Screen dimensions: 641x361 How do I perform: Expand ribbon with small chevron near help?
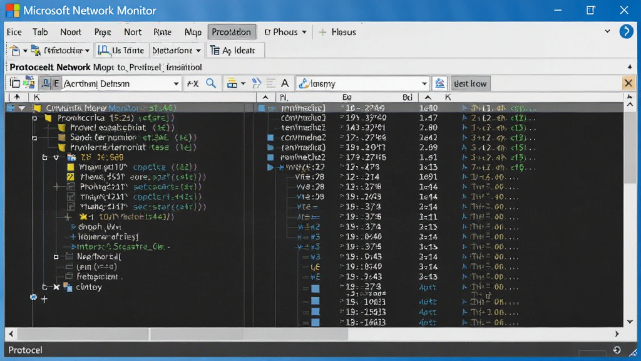[x=607, y=31]
